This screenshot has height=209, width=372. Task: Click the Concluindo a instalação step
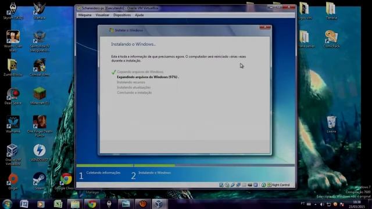point(134,93)
